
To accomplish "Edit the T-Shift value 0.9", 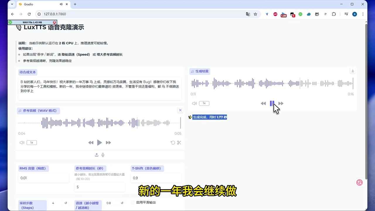I will pos(156,178).
